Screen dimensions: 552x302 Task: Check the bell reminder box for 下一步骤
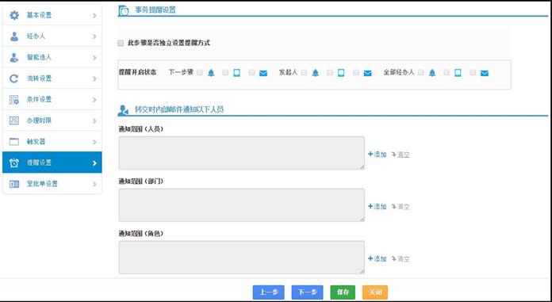[x=200, y=72]
